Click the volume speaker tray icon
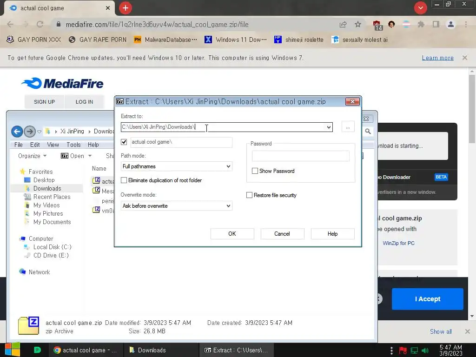 425,350
